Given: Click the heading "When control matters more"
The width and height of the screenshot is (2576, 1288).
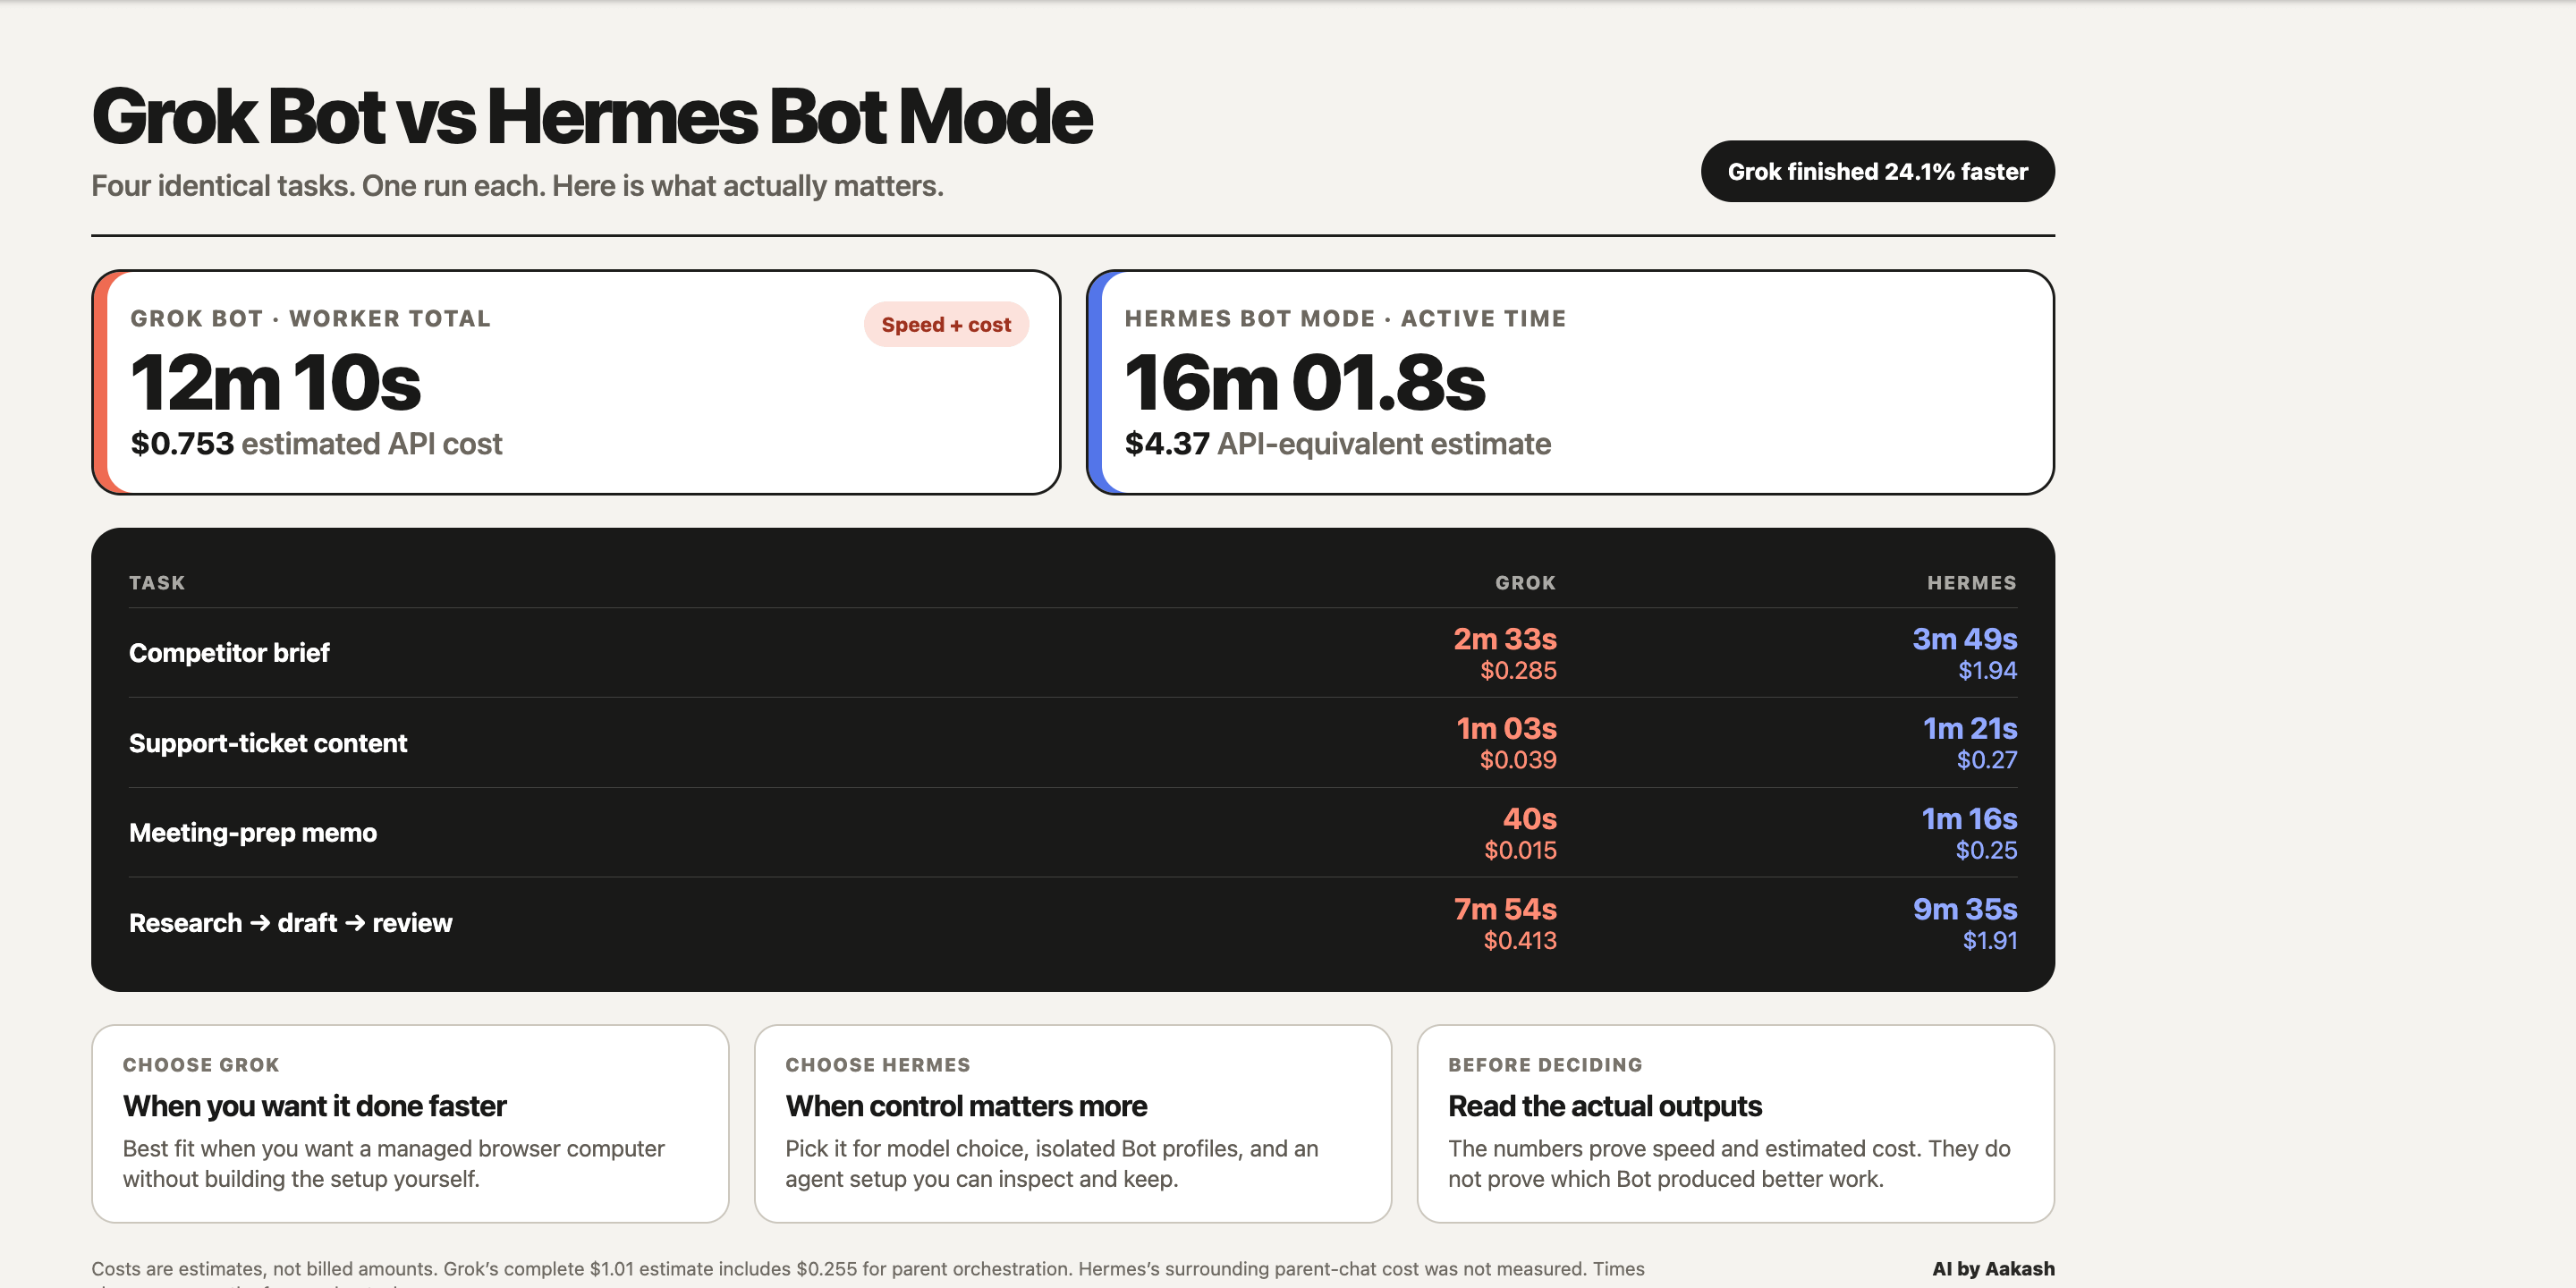Looking at the screenshot, I should pyautogui.click(x=966, y=1106).
